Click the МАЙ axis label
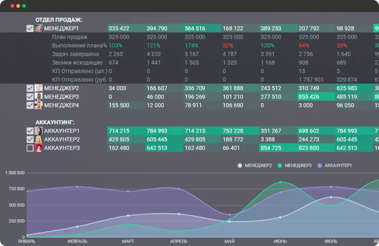This screenshot has width=379, height=246. tap(229, 242)
